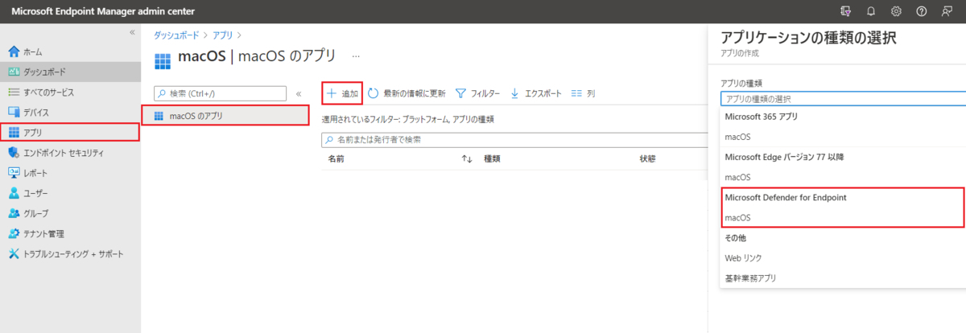Click the 追加 add button

342,93
